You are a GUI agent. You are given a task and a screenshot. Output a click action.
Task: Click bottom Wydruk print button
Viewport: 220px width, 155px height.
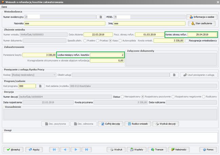[116, 150]
